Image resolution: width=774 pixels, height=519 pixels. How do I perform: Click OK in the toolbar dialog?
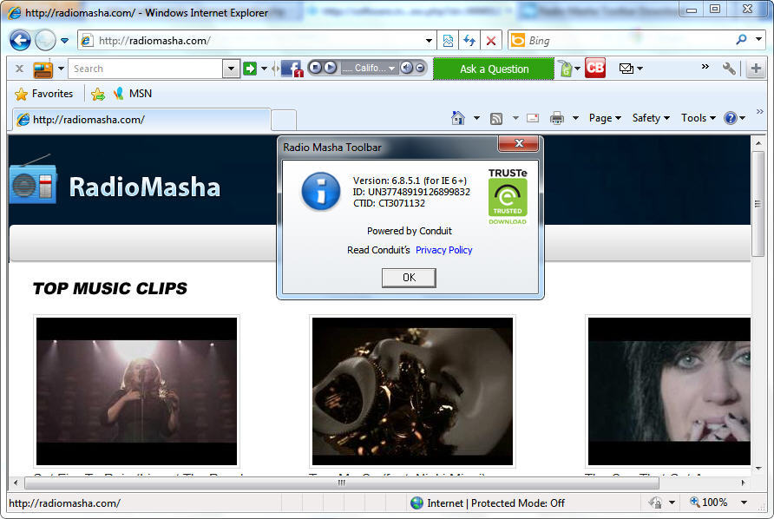[409, 278]
